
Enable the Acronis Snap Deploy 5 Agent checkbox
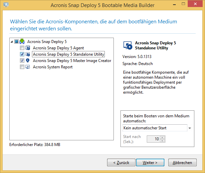pyautogui.click(x=22, y=48)
